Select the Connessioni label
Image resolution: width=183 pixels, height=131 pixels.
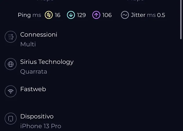click(x=39, y=35)
